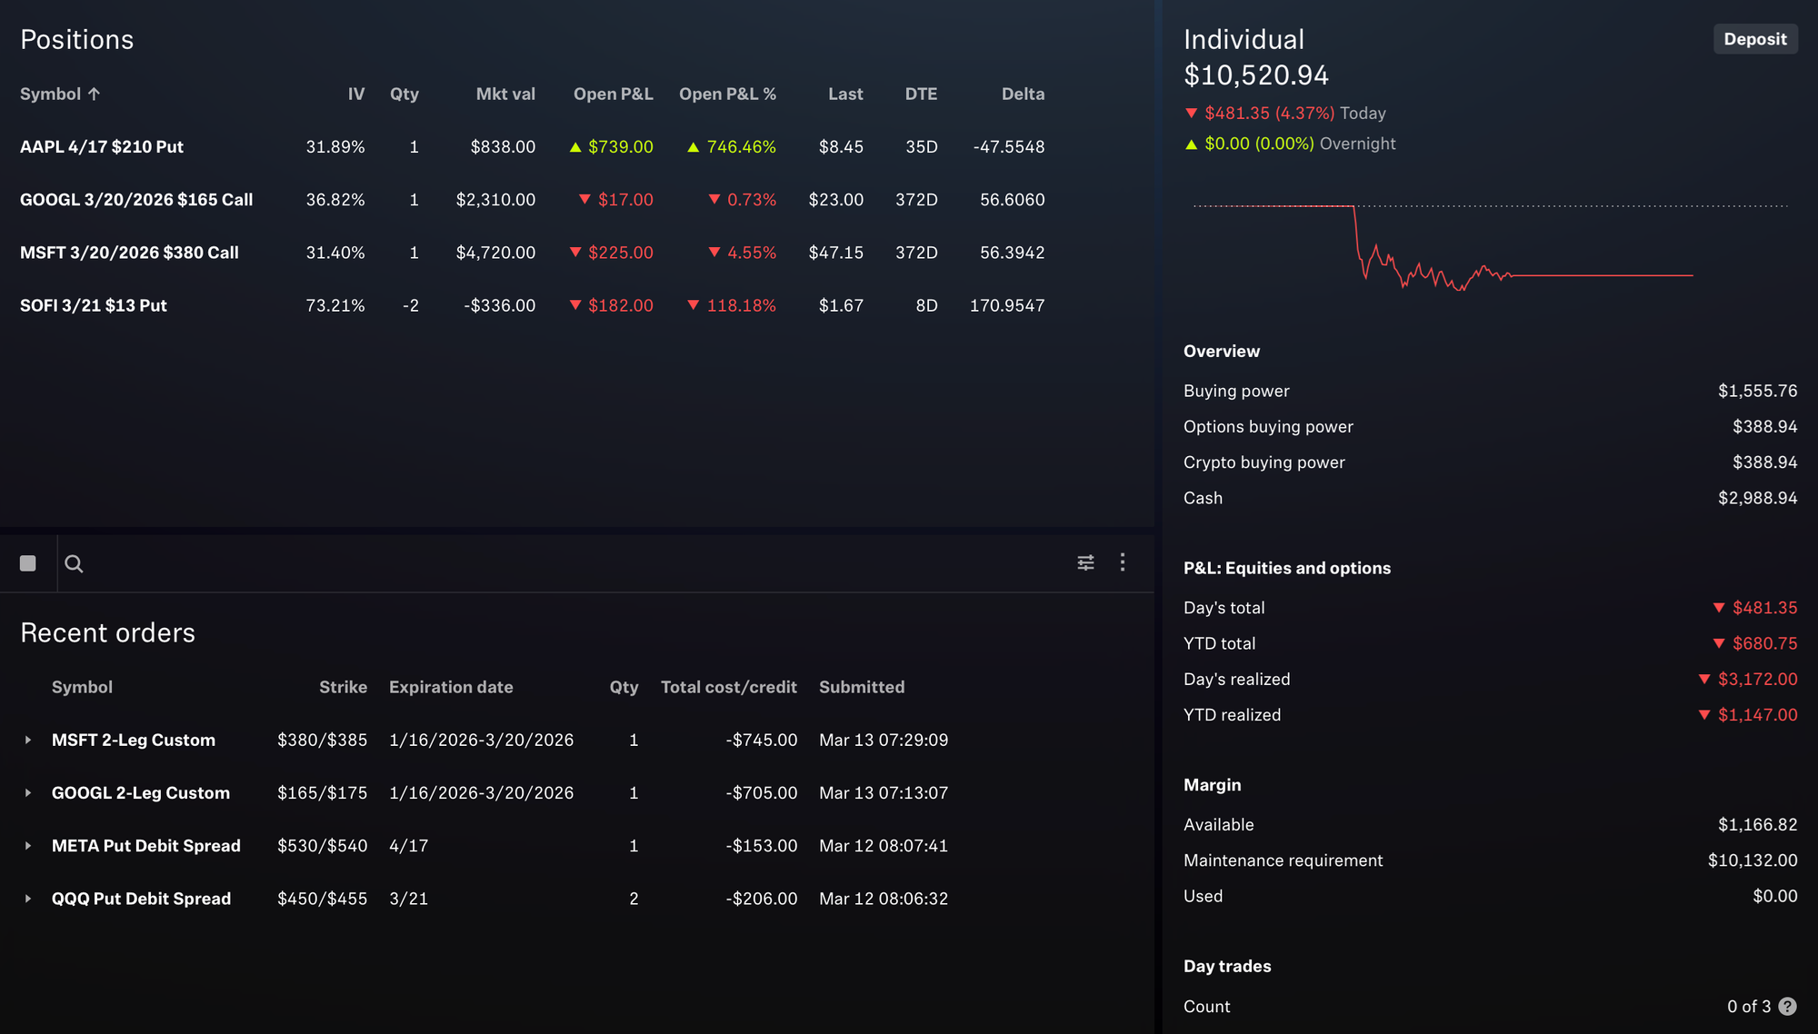
Task: Open the AAPL 4/17 $210 Put position
Action: pos(102,146)
